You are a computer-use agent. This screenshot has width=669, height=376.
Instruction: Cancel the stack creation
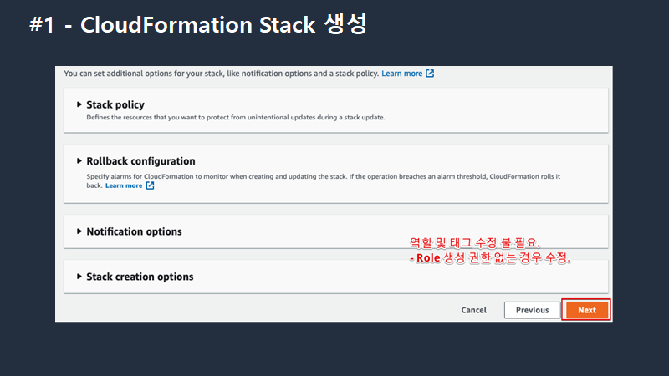(473, 310)
